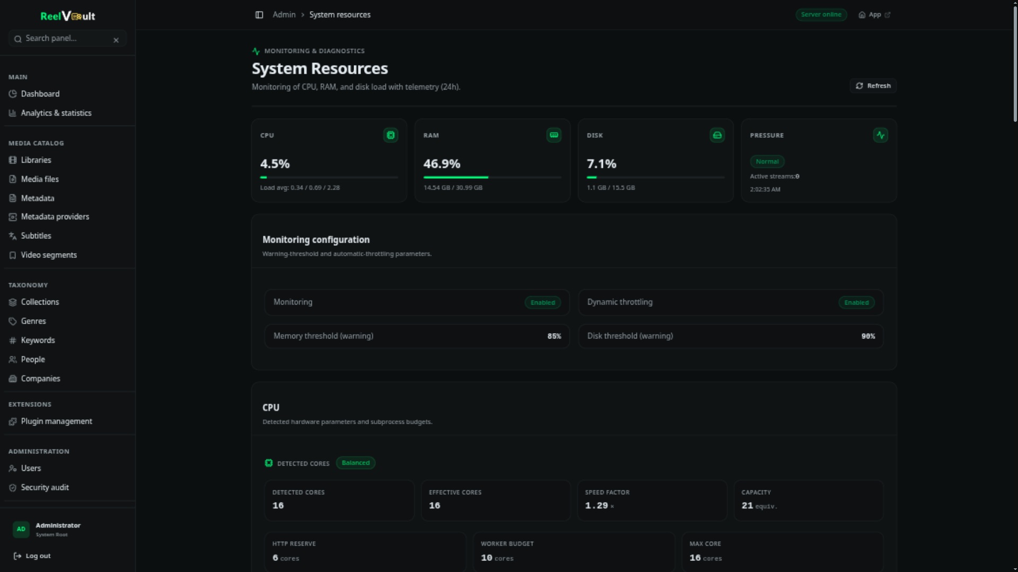Click the Users admin icon
Image resolution: width=1018 pixels, height=572 pixels.
pos(13,468)
